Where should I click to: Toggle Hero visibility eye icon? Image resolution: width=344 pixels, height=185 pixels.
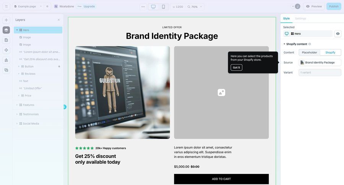[338, 34]
